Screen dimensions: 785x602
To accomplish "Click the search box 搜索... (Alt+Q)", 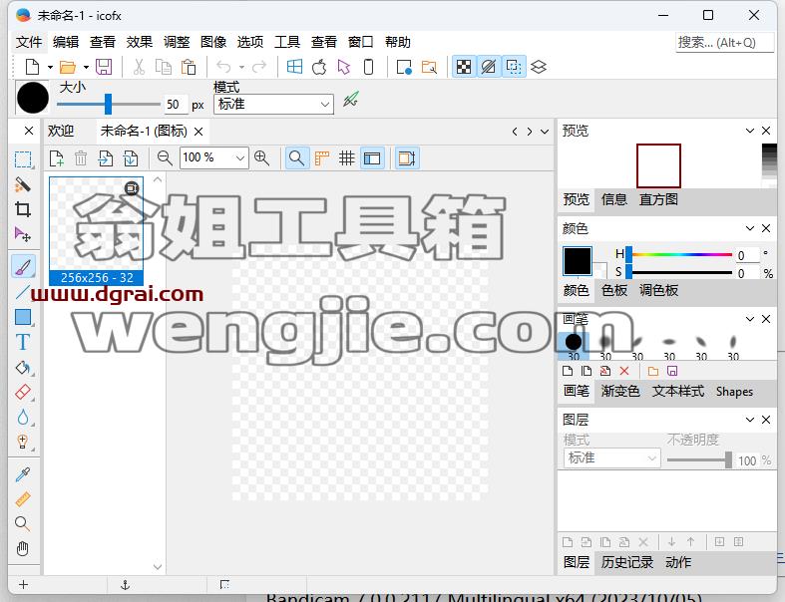I will pyautogui.click(x=724, y=43).
